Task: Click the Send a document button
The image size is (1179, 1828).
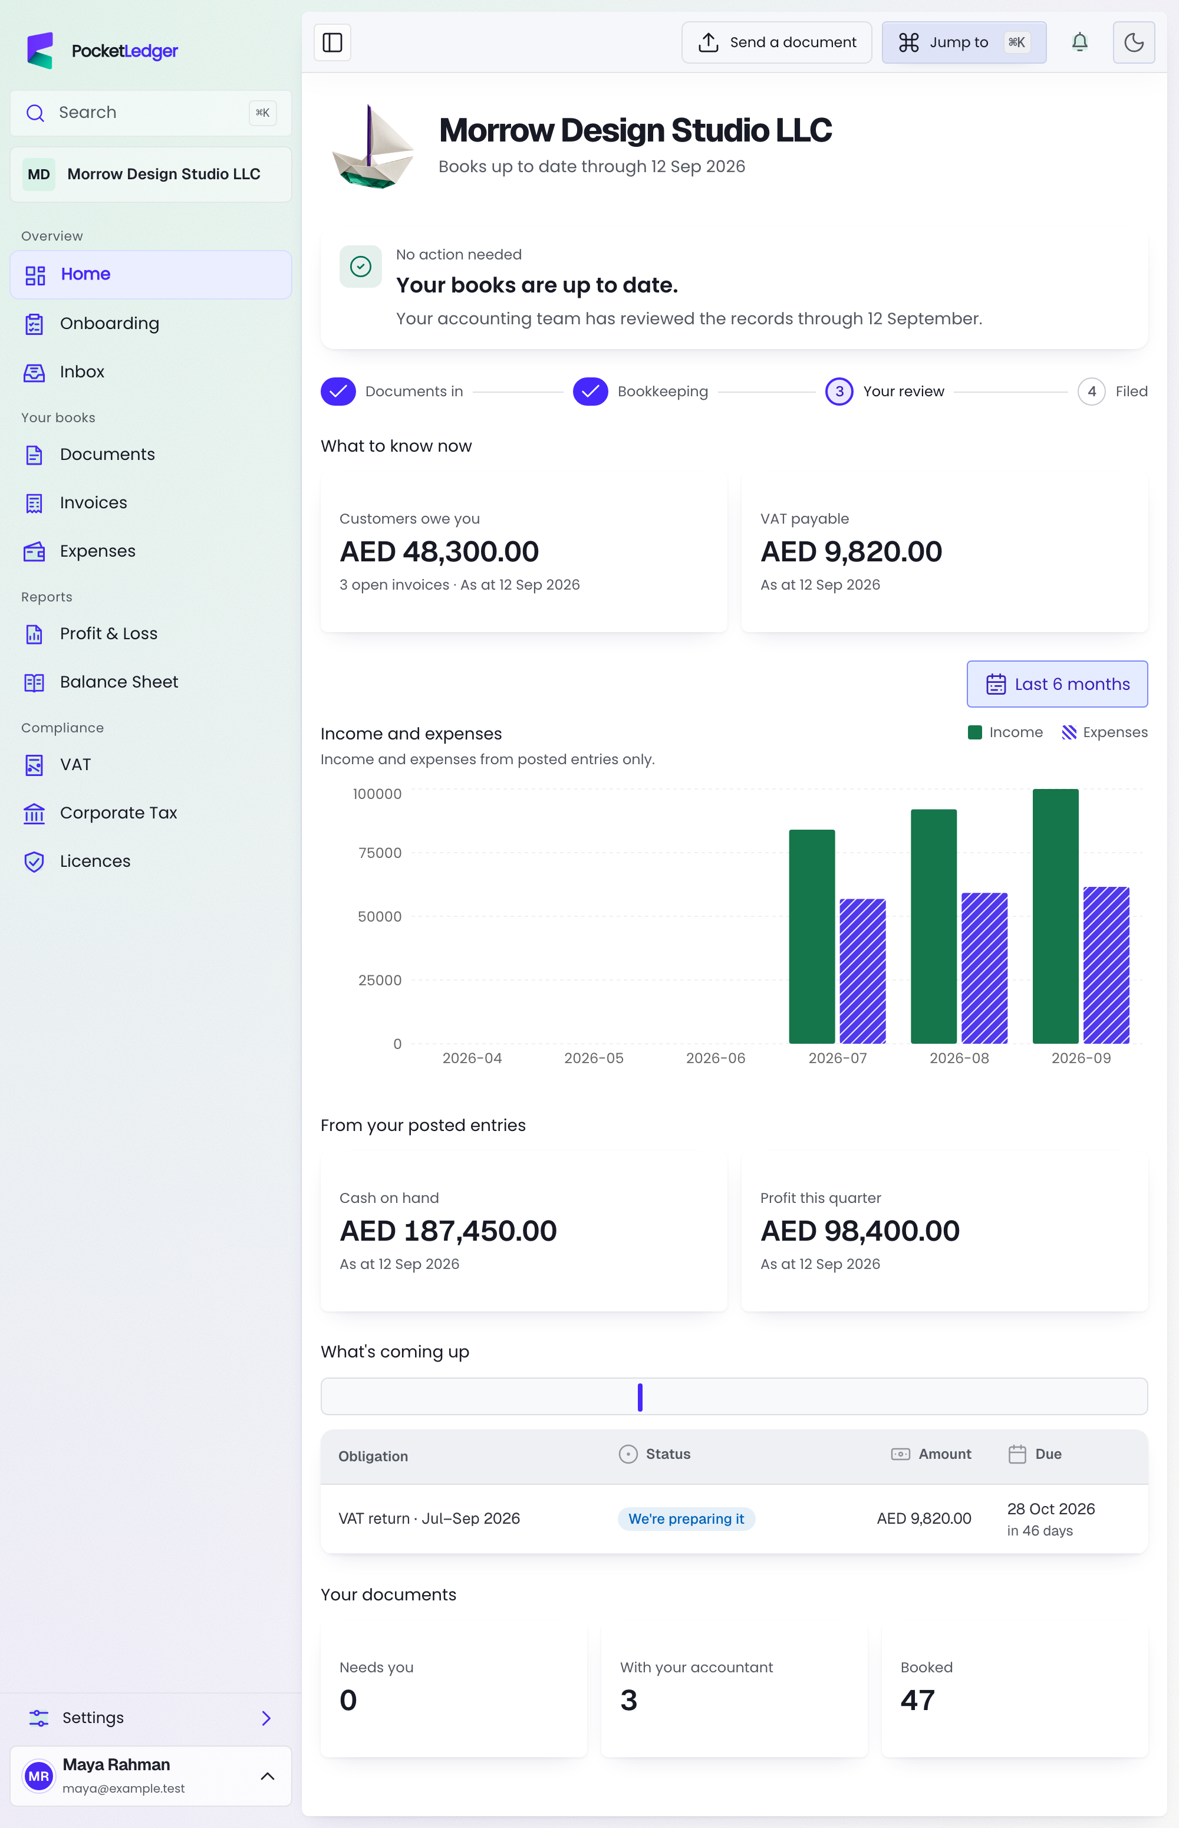Action: point(776,42)
